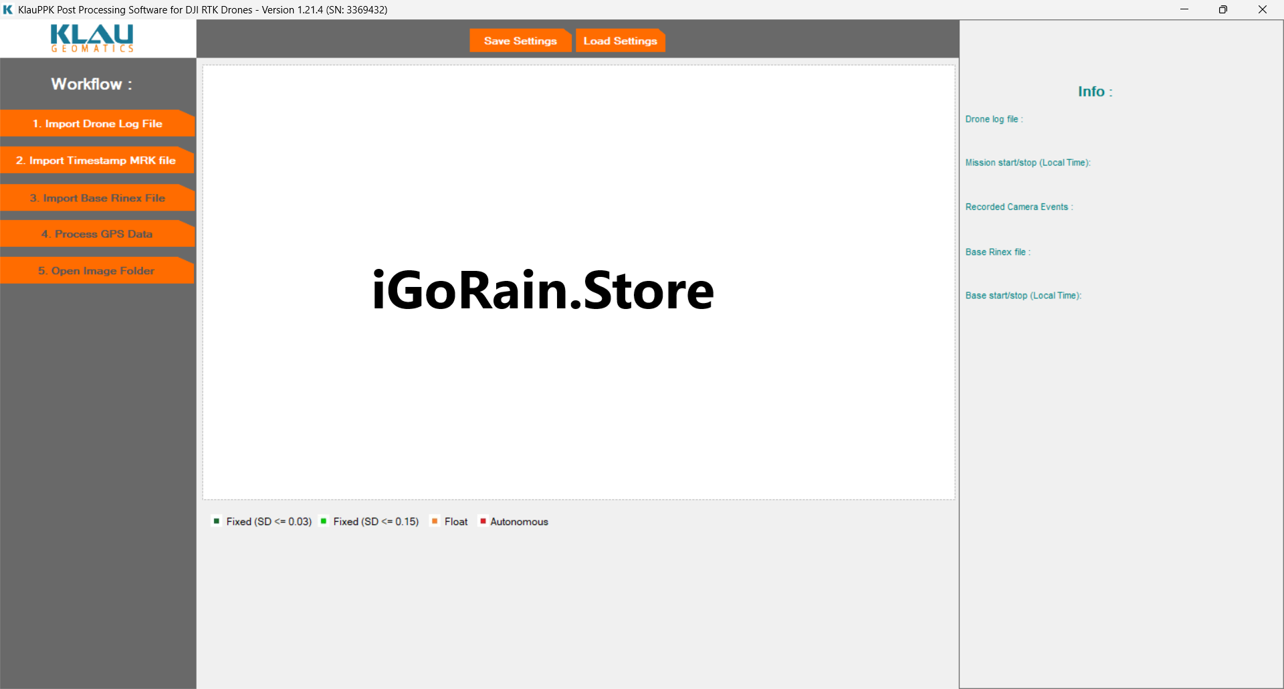This screenshot has height=689, width=1284.
Task: Click the Base start/stop (Local Time) label
Action: click(1023, 296)
